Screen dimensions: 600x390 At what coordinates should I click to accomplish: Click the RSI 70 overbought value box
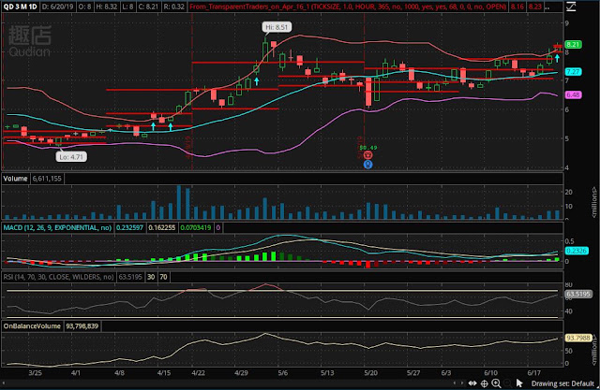(x=163, y=277)
